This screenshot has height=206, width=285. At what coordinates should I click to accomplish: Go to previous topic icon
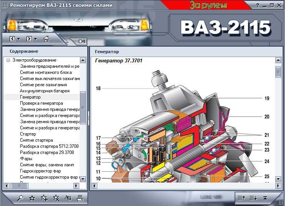click(242, 198)
